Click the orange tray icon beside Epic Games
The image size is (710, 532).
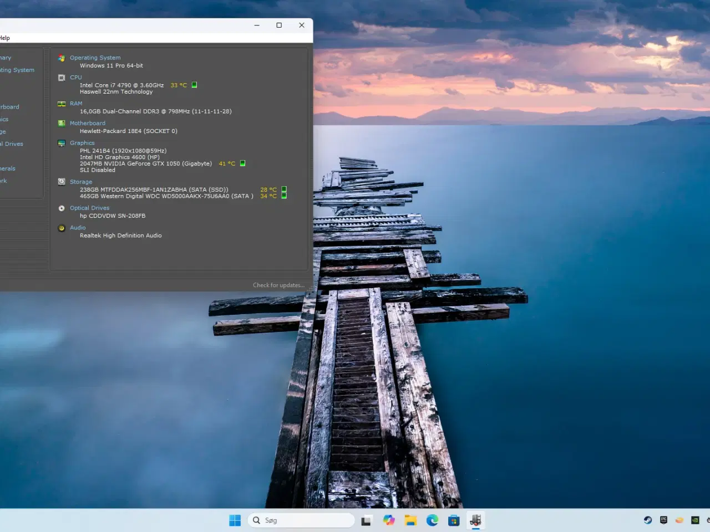click(679, 520)
